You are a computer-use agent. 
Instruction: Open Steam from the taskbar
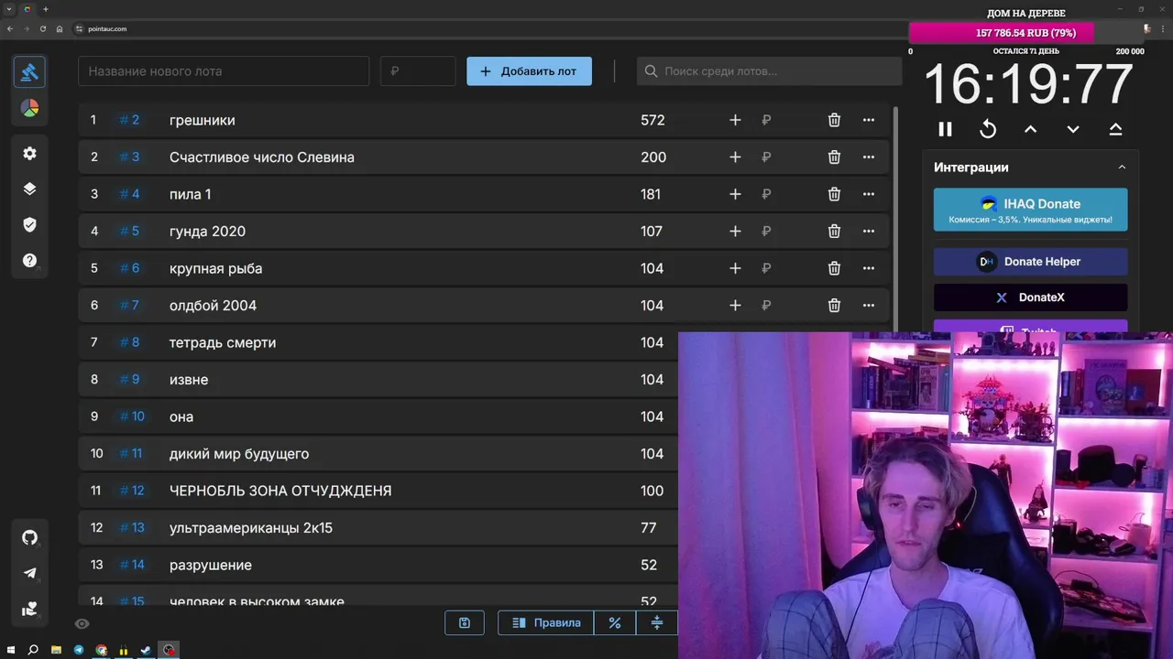click(x=145, y=650)
